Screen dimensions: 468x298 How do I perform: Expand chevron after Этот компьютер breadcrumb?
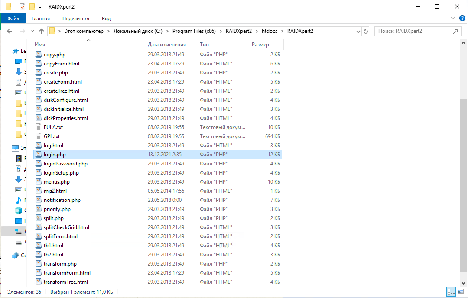108,31
